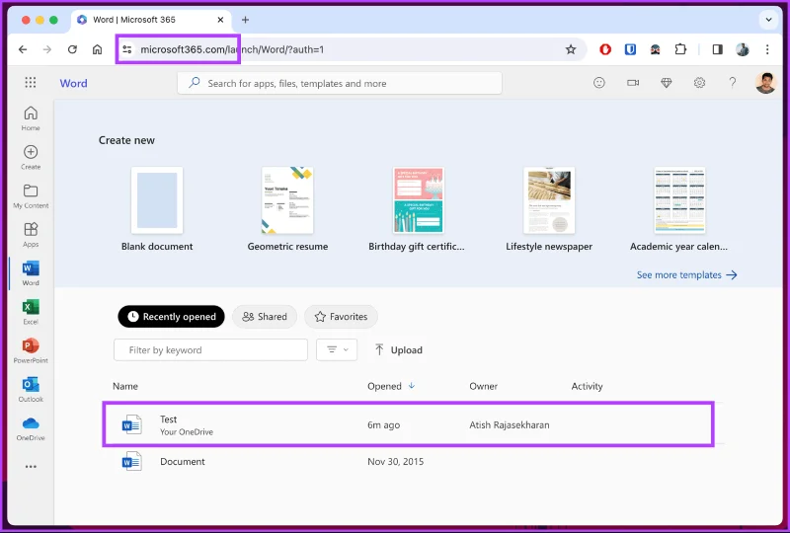Click the Bitwarden extension icon

click(x=630, y=49)
